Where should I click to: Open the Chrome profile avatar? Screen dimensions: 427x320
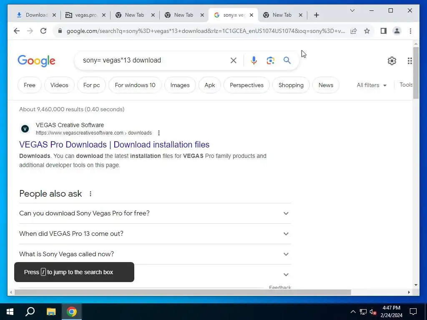(397, 31)
